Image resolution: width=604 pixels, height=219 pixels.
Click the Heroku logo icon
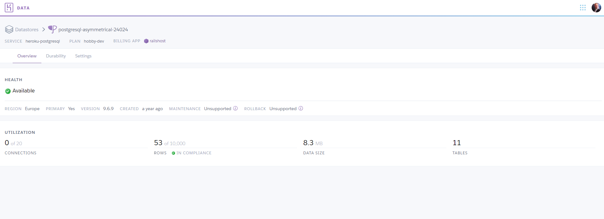coord(9,8)
